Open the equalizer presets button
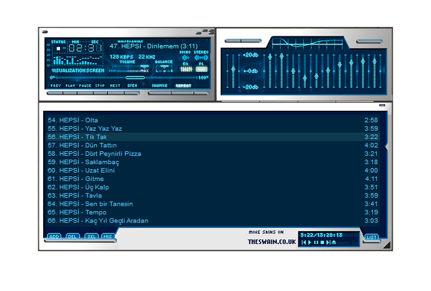This screenshot has width=431, height=291. click(369, 42)
